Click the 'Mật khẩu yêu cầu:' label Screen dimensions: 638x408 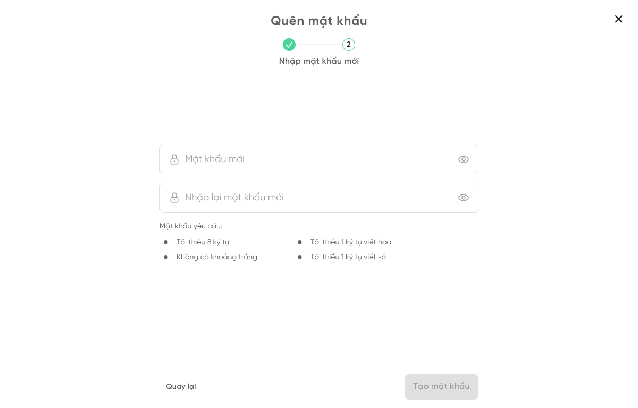pos(190,226)
